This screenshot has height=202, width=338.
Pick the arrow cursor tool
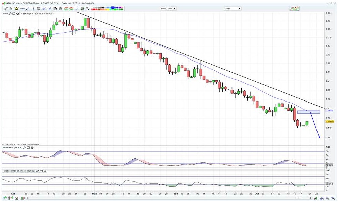click(11, 9)
